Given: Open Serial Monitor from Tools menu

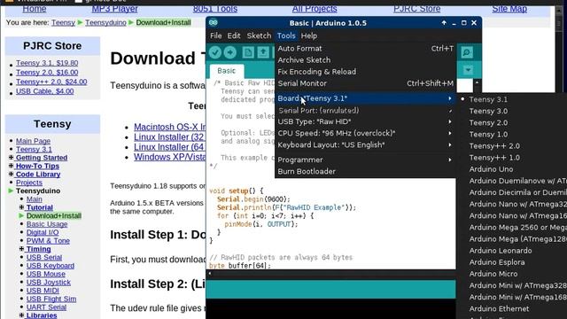Looking at the screenshot, I should pos(365,83).
